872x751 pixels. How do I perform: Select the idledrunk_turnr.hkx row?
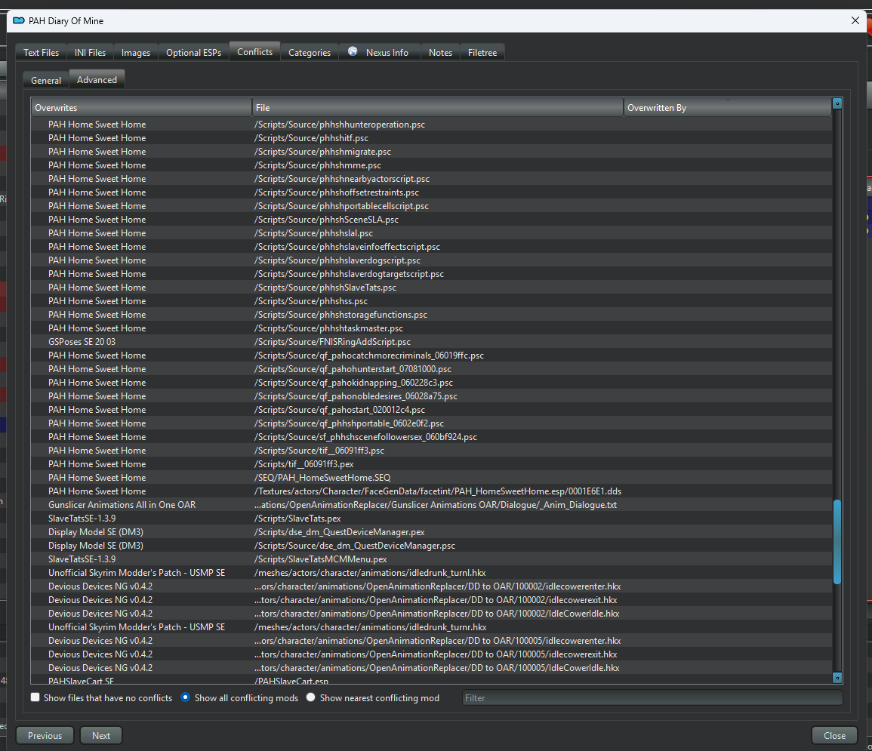click(432, 627)
